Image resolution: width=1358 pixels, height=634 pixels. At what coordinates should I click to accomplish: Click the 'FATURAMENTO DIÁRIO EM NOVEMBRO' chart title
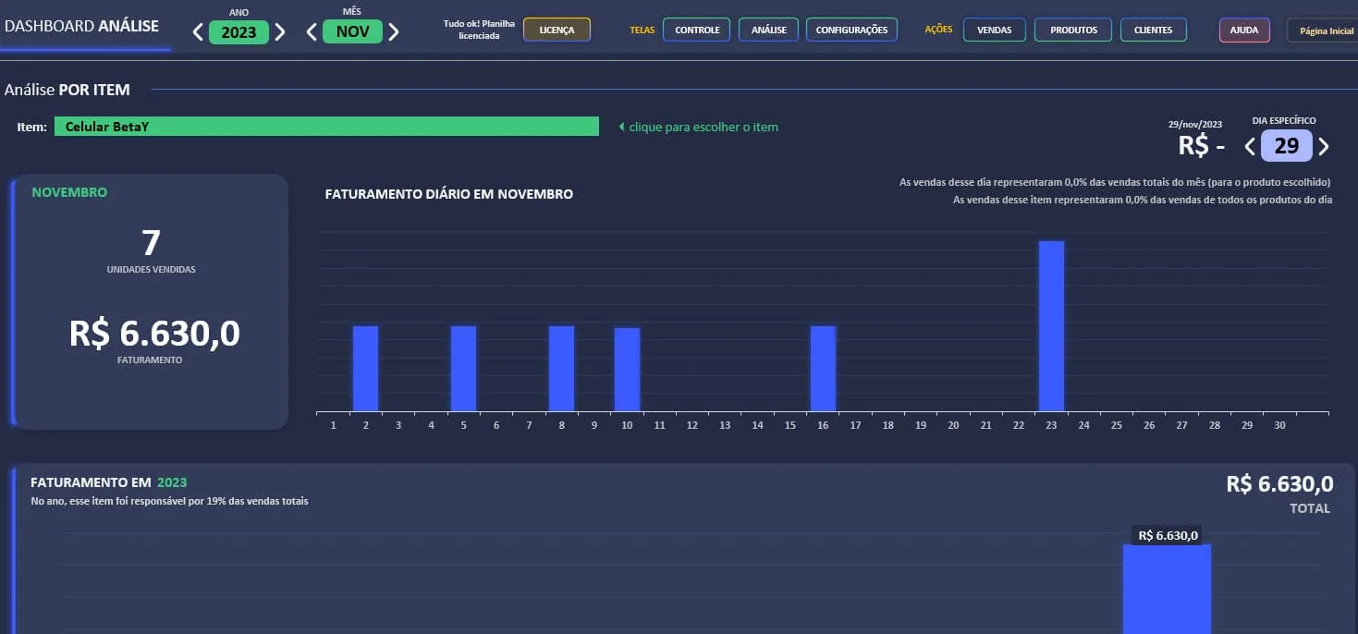449,194
